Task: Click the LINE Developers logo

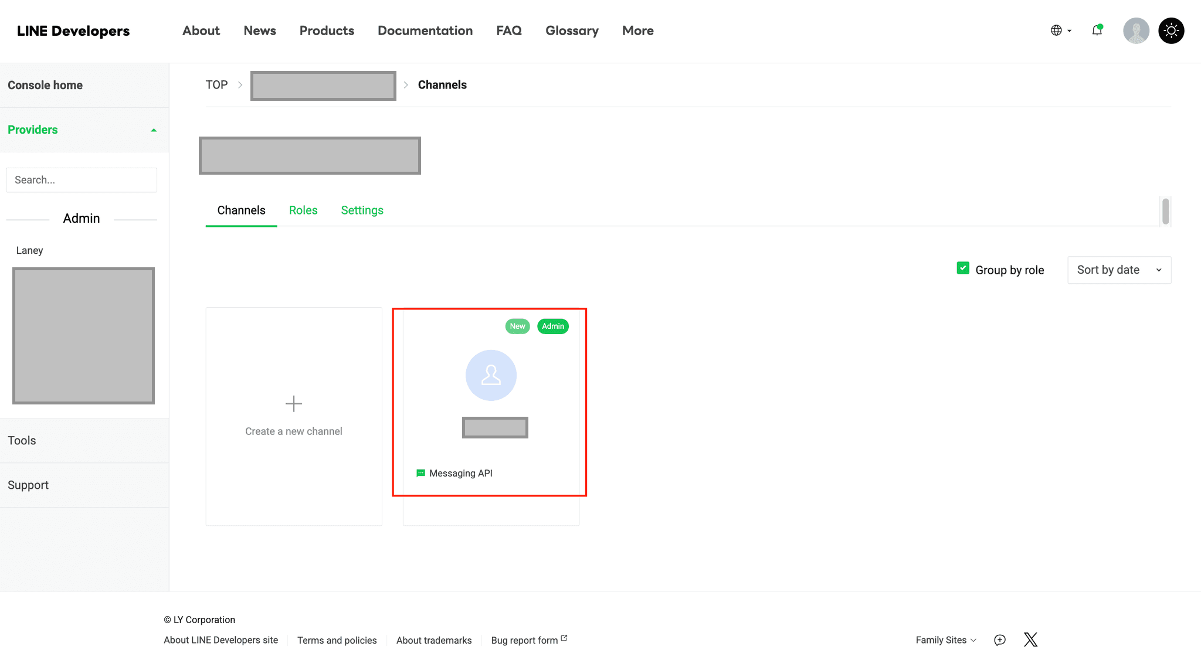Action: pyautogui.click(x=73, y=31)
